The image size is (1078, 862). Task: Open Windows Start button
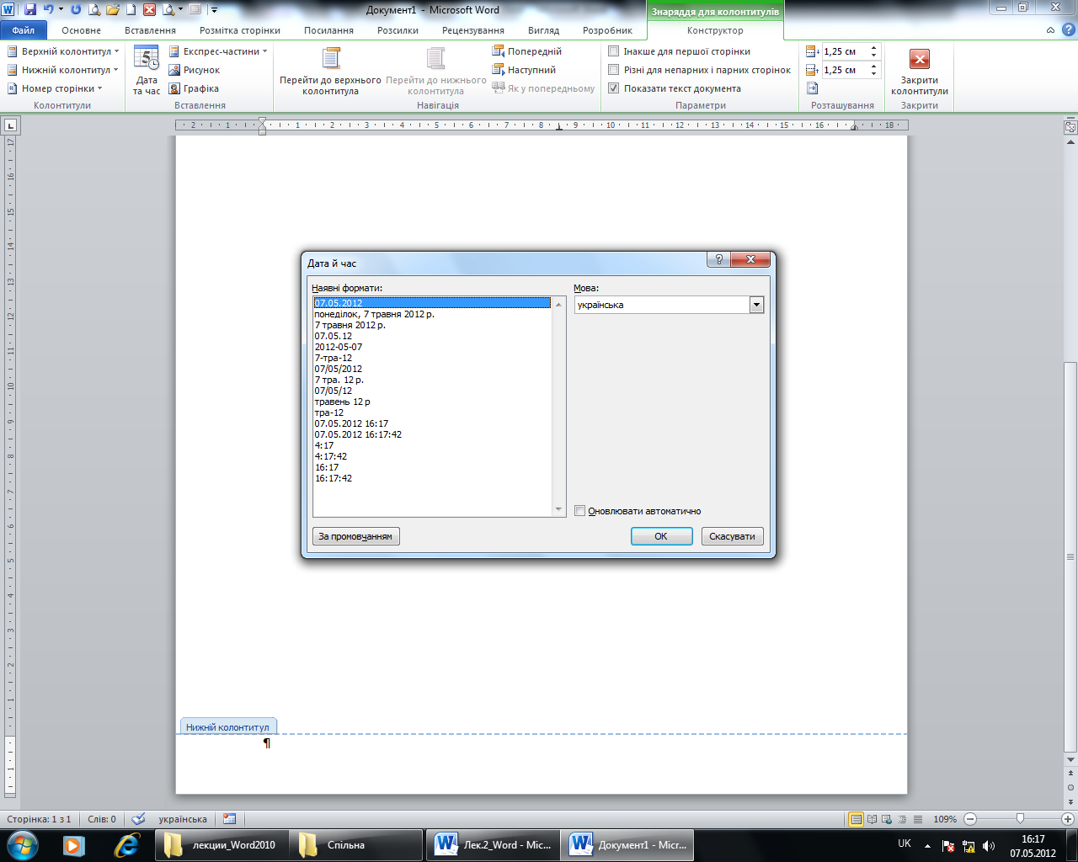[x=22, y=845]
